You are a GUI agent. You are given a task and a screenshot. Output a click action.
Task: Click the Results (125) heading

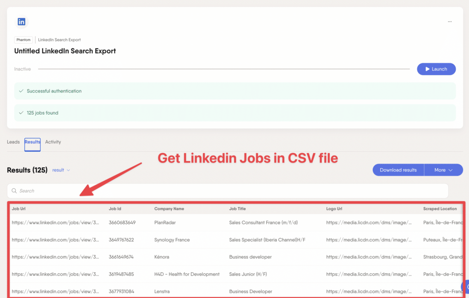[27, 170]
